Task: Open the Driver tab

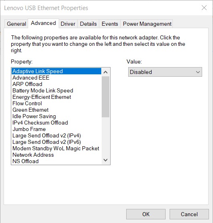Action: (68, 24)
